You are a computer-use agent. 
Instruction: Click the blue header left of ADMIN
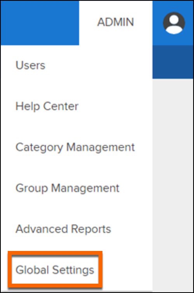[x=40, y=23]
